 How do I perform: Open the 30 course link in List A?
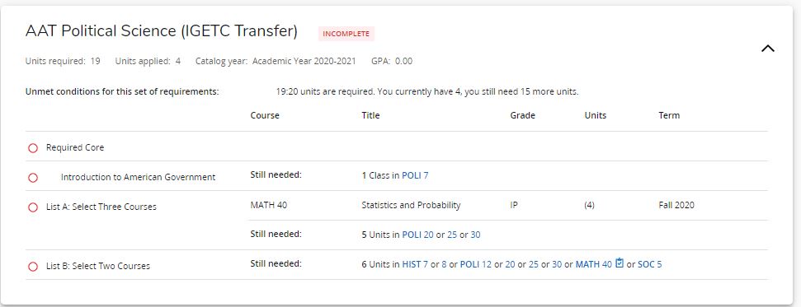click(x=476, y=235)
